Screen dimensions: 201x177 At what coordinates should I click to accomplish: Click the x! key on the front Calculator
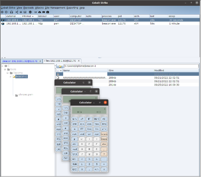coord(82,139)
